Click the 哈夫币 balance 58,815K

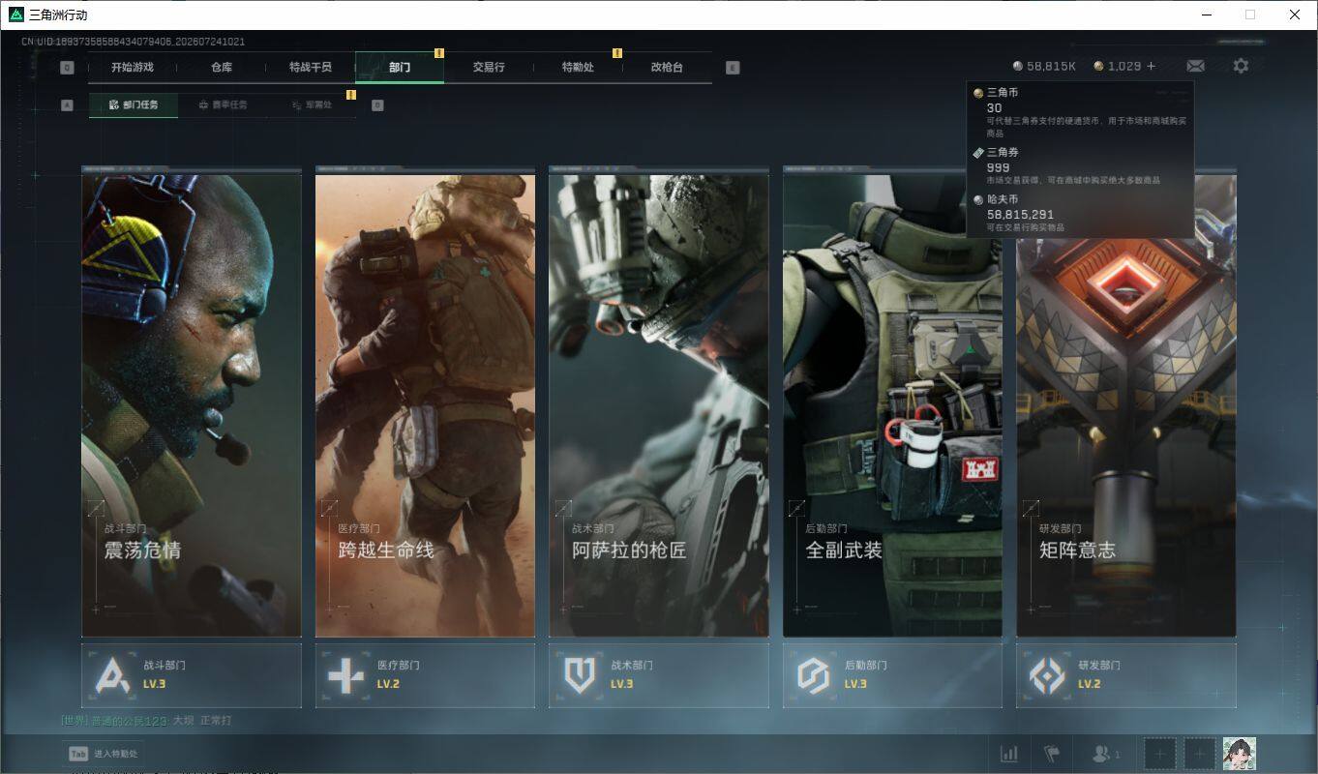click(1044, 66)
